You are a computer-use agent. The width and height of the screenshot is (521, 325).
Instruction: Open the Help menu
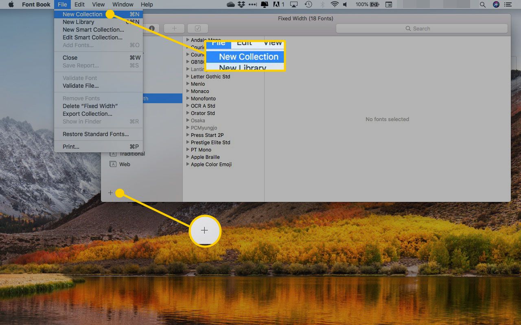147,4
